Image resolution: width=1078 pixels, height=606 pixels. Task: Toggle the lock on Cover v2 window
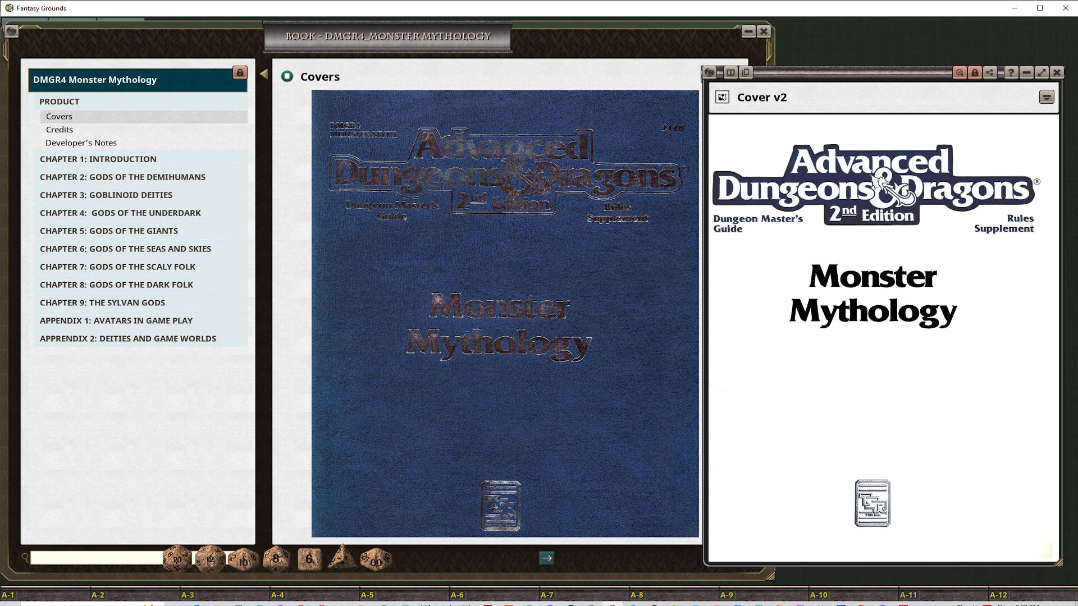(x=975, y=72)
